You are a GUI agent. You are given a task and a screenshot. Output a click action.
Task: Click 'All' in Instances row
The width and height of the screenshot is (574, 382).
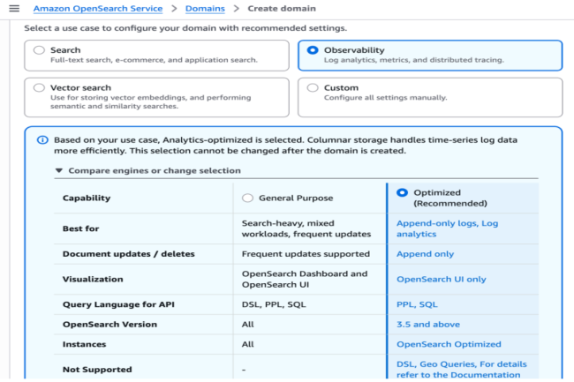(247, 344)
